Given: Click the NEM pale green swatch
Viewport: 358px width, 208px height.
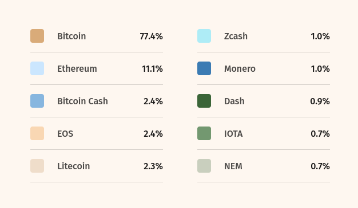Looking at the screenshot, I should tap(204, 166).
